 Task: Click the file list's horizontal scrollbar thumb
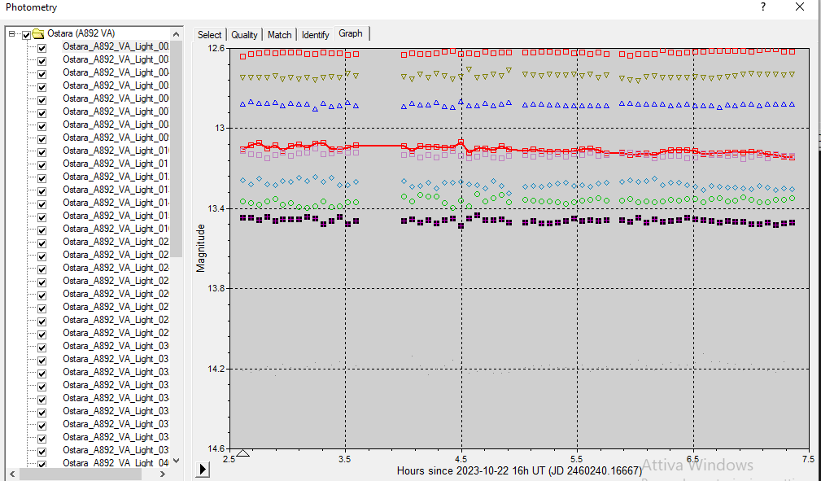coord(80,474)
